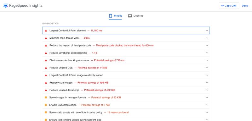Click red triangle beside Reduce unused CSS
Viewport: 252px width, 121px height.
pos(46,68)
